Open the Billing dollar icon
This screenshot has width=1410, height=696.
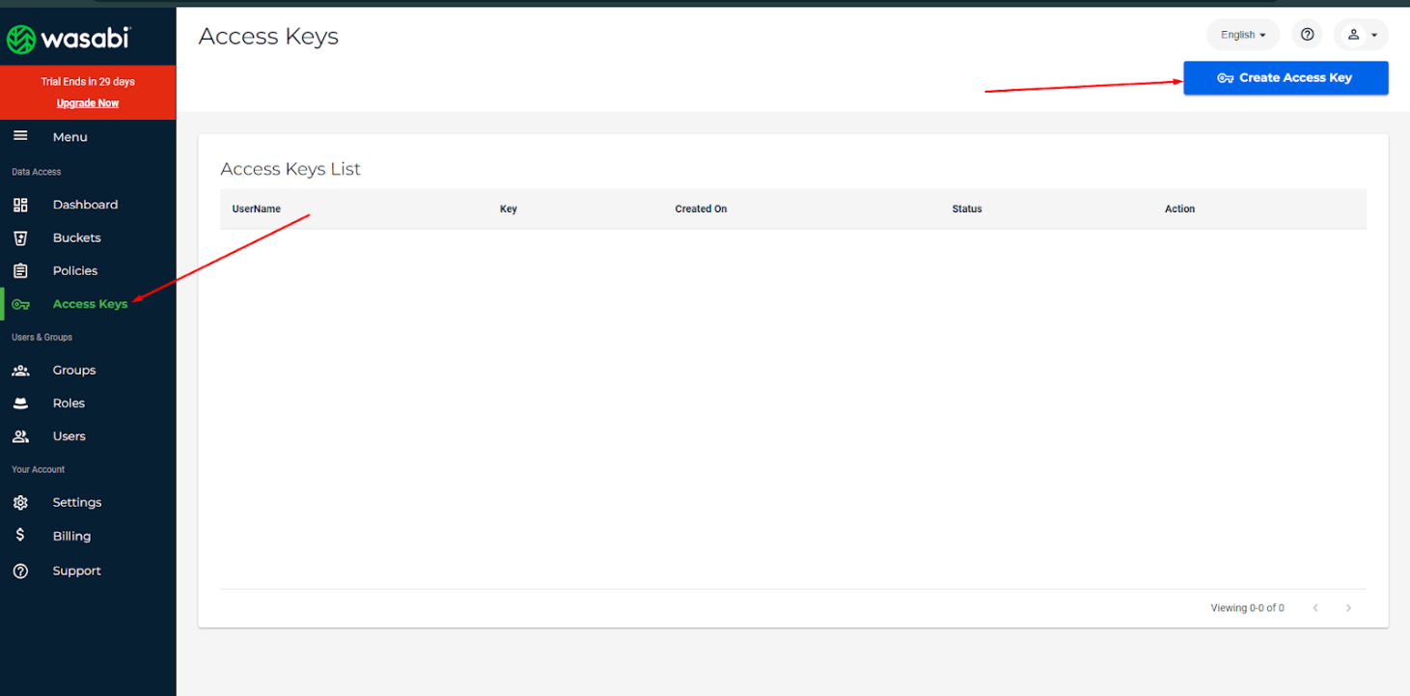tap(20, 535)
